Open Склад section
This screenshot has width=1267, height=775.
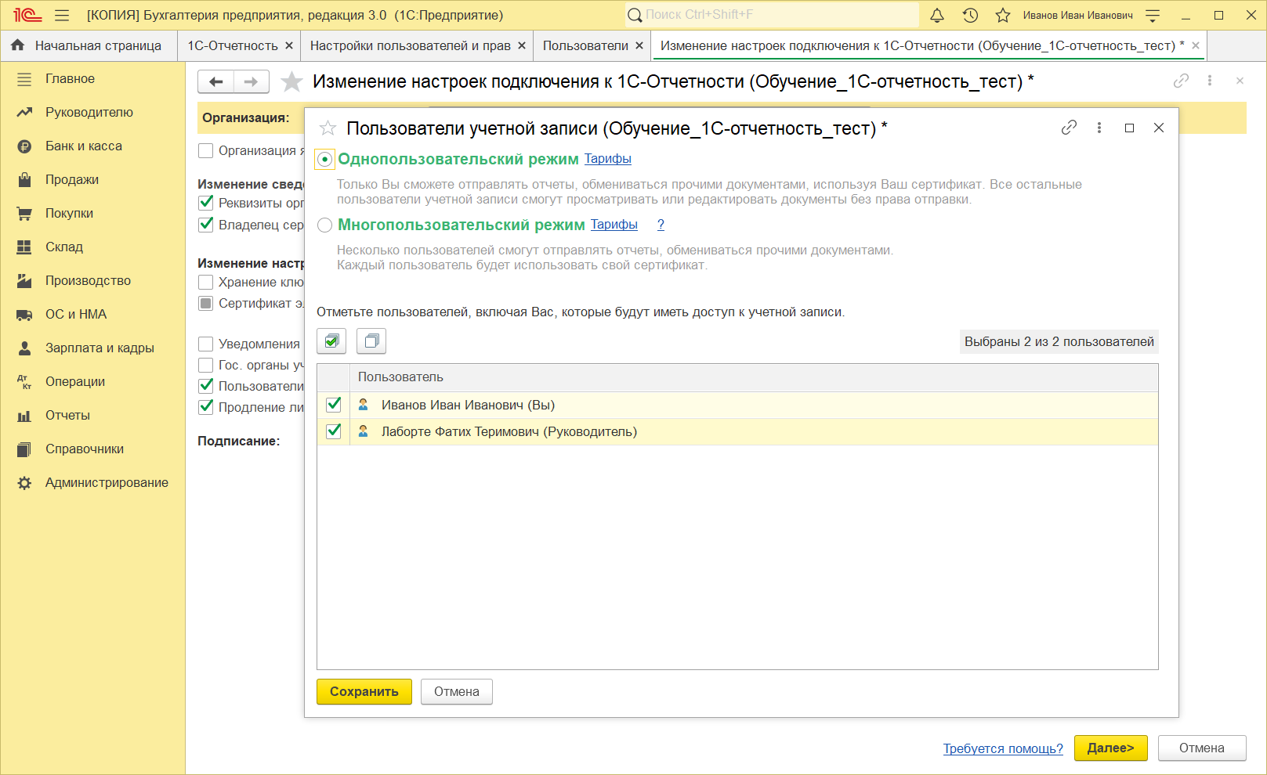point(92,247)
